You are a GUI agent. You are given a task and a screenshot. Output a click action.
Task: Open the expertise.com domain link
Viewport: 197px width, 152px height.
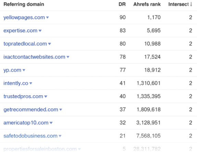tap(20, 31)
